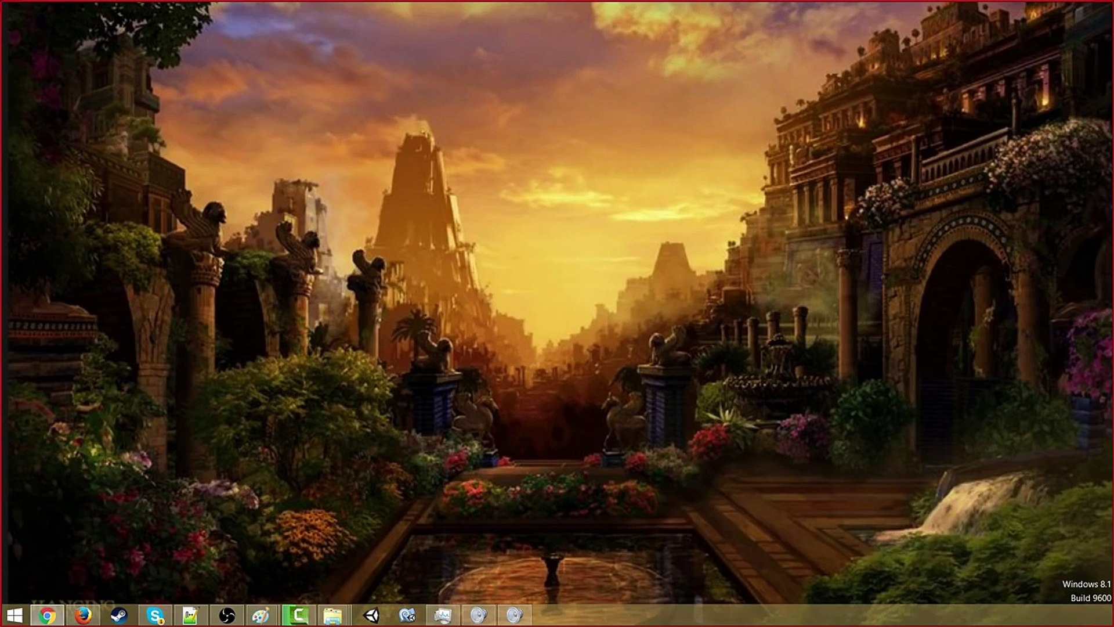The height and width of the screenshot is (627, 1114).
Task: Open Skype from the taskbar
Action: click(x=155, y=615)
